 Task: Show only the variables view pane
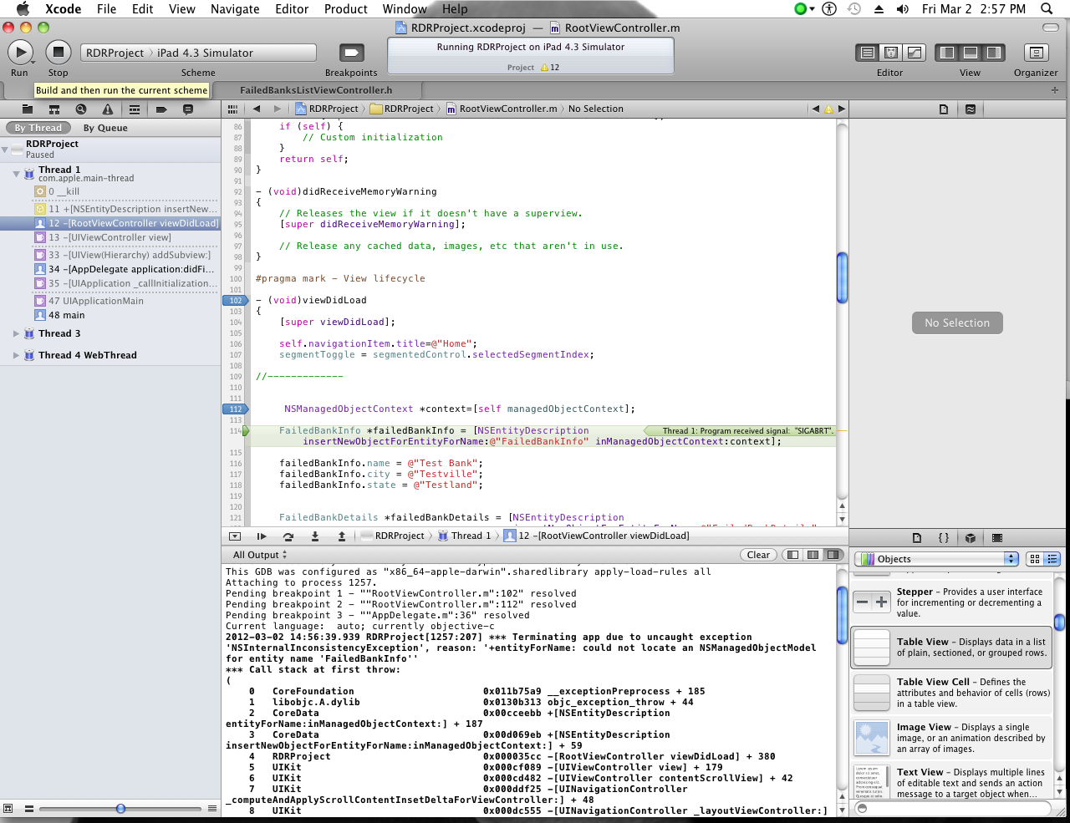[x=792, y=555]
